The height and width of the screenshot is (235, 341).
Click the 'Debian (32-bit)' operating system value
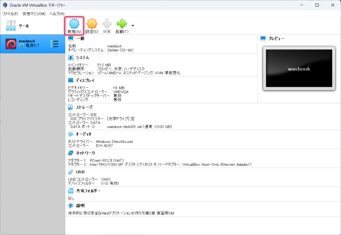tap(120, 50)
